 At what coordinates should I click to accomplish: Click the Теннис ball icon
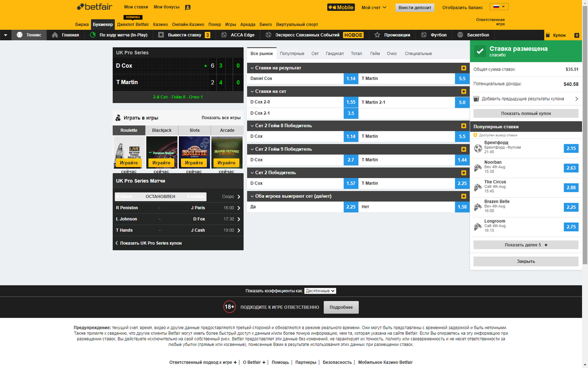(x=20, y=35)
